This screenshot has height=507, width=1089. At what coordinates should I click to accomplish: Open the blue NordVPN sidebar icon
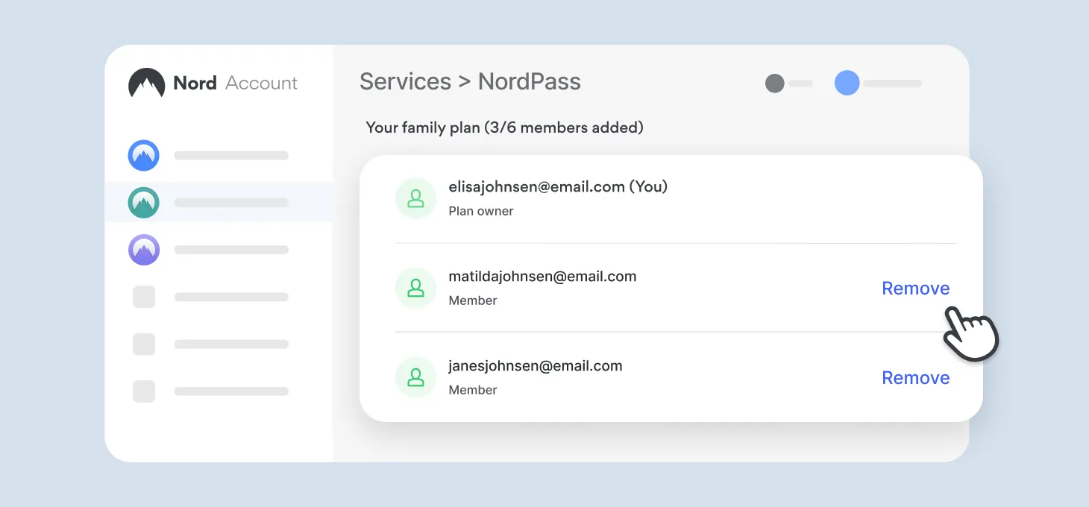tap(143, 156)
